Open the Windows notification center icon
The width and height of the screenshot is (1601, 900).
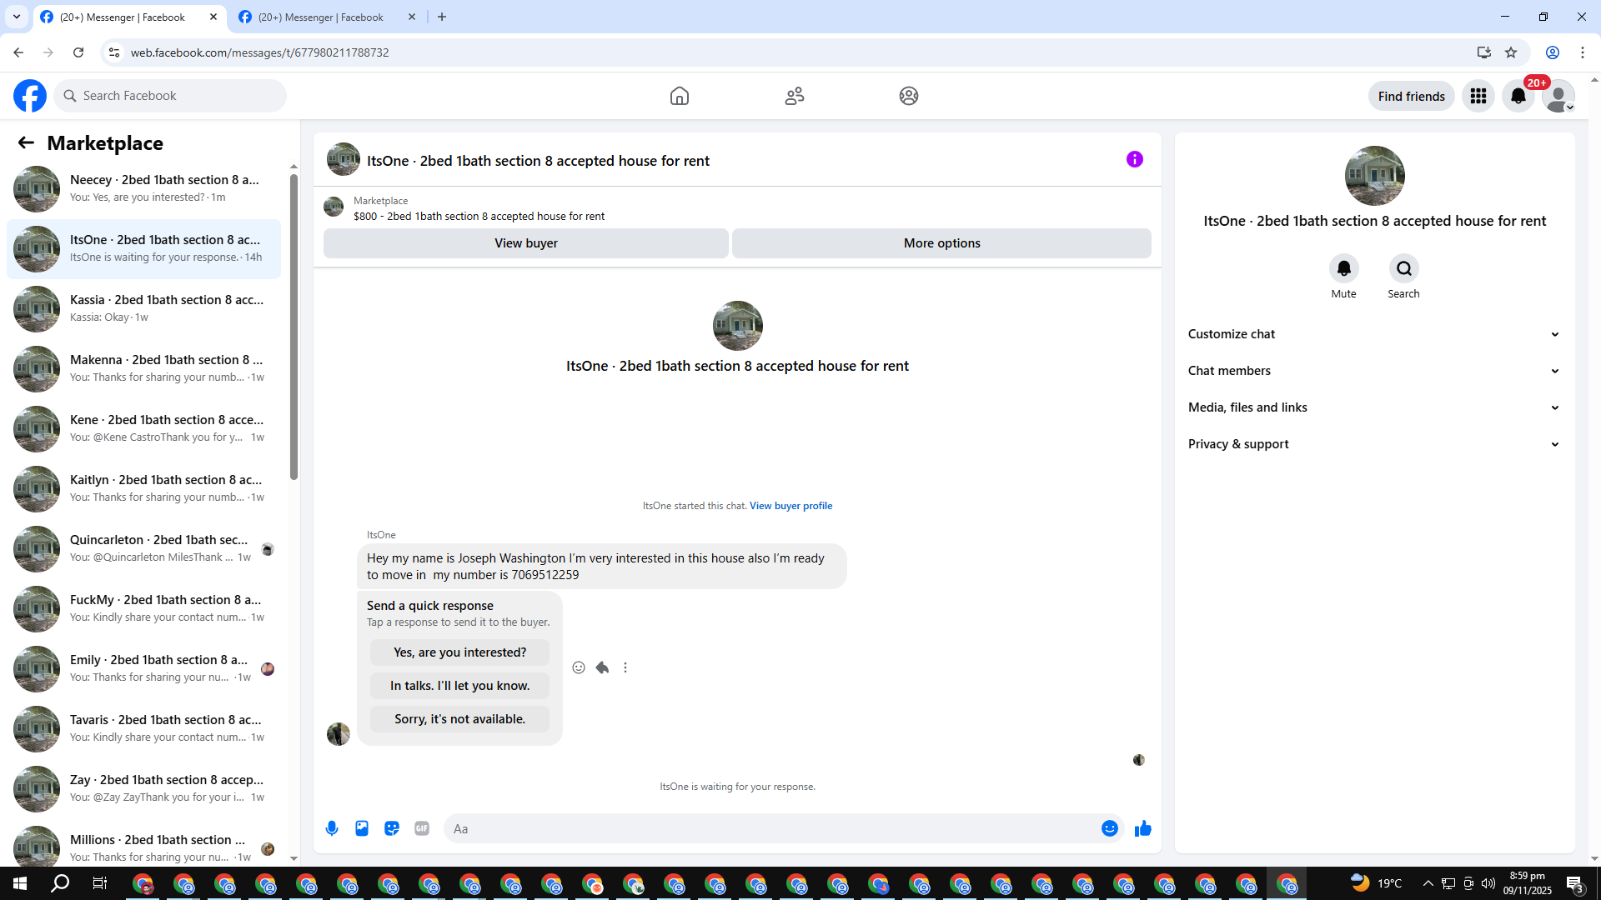1575,883
